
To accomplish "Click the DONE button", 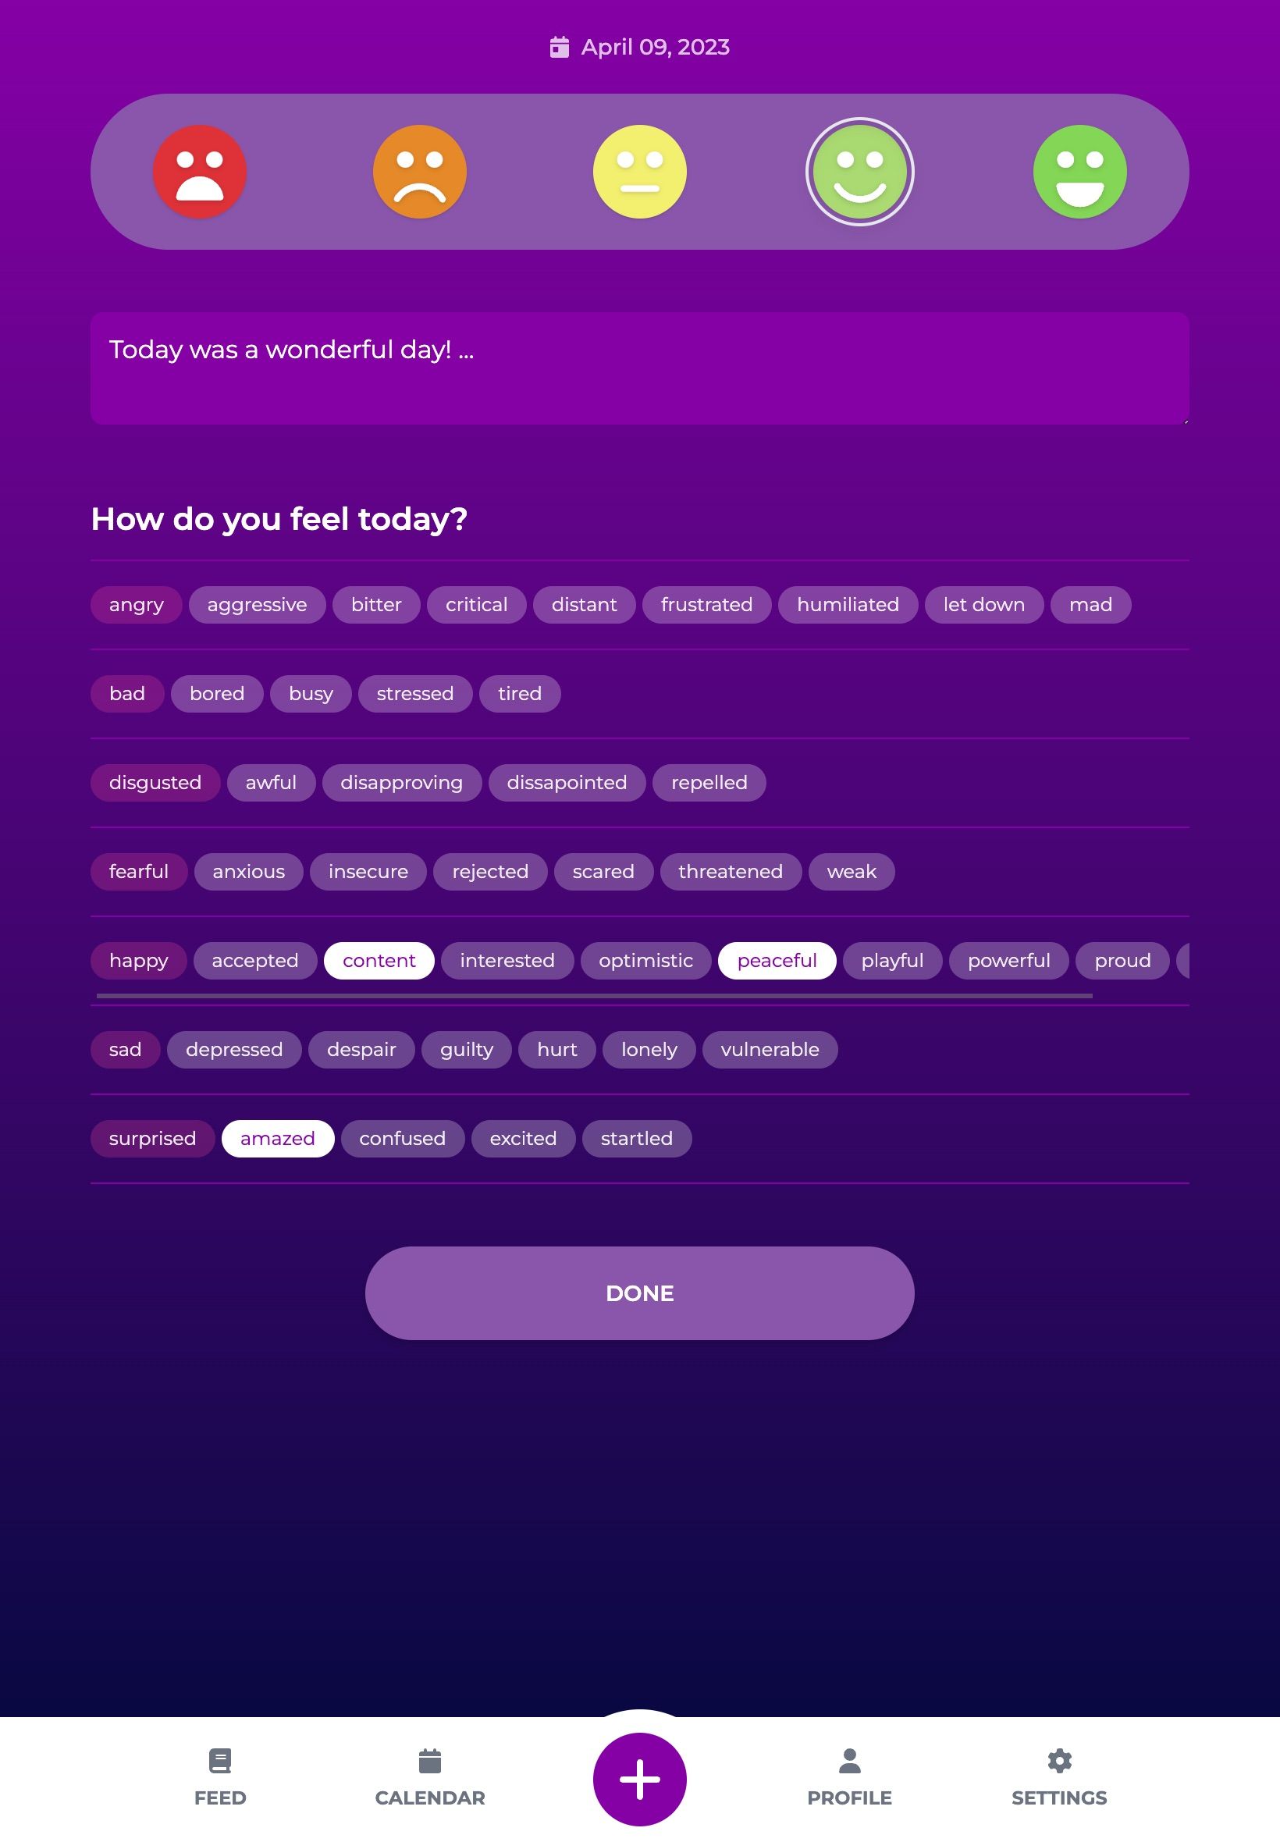I will (639, 1292).
